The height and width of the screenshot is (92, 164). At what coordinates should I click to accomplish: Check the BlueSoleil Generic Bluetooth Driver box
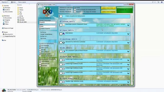(61, 25)
